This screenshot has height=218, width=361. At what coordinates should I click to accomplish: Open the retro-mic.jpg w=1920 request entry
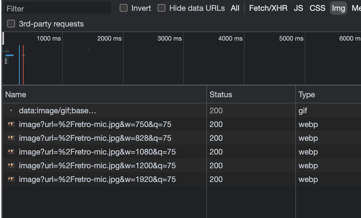(97, 179)
